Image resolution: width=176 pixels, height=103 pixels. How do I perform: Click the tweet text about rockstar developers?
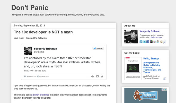[x=63, y=62]
